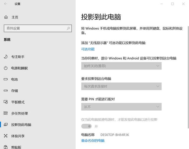Image resolution: width=189 pixels, height=149 pixels.
Task: Select 体验共享 in the sidebar
Action: pos(18,136)
